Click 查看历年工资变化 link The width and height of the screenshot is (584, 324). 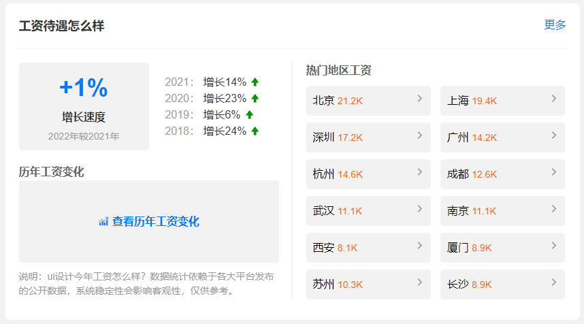coord(156,222)
